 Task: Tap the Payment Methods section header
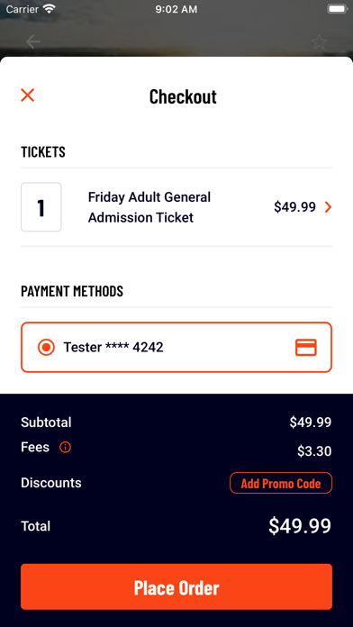click(72, 291)
